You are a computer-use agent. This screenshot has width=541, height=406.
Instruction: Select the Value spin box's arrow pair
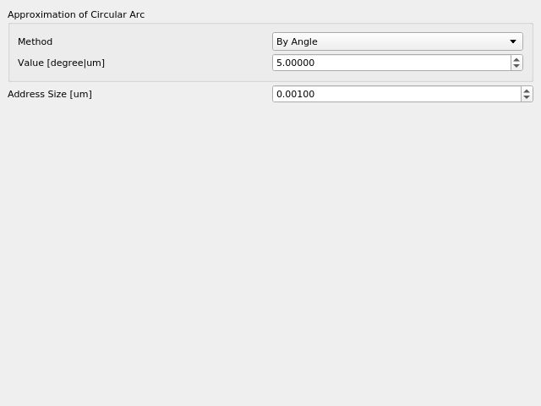point(516,63)
